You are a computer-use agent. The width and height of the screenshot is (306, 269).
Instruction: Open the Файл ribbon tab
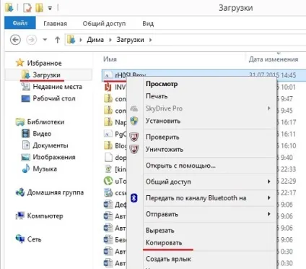point(20,23)
